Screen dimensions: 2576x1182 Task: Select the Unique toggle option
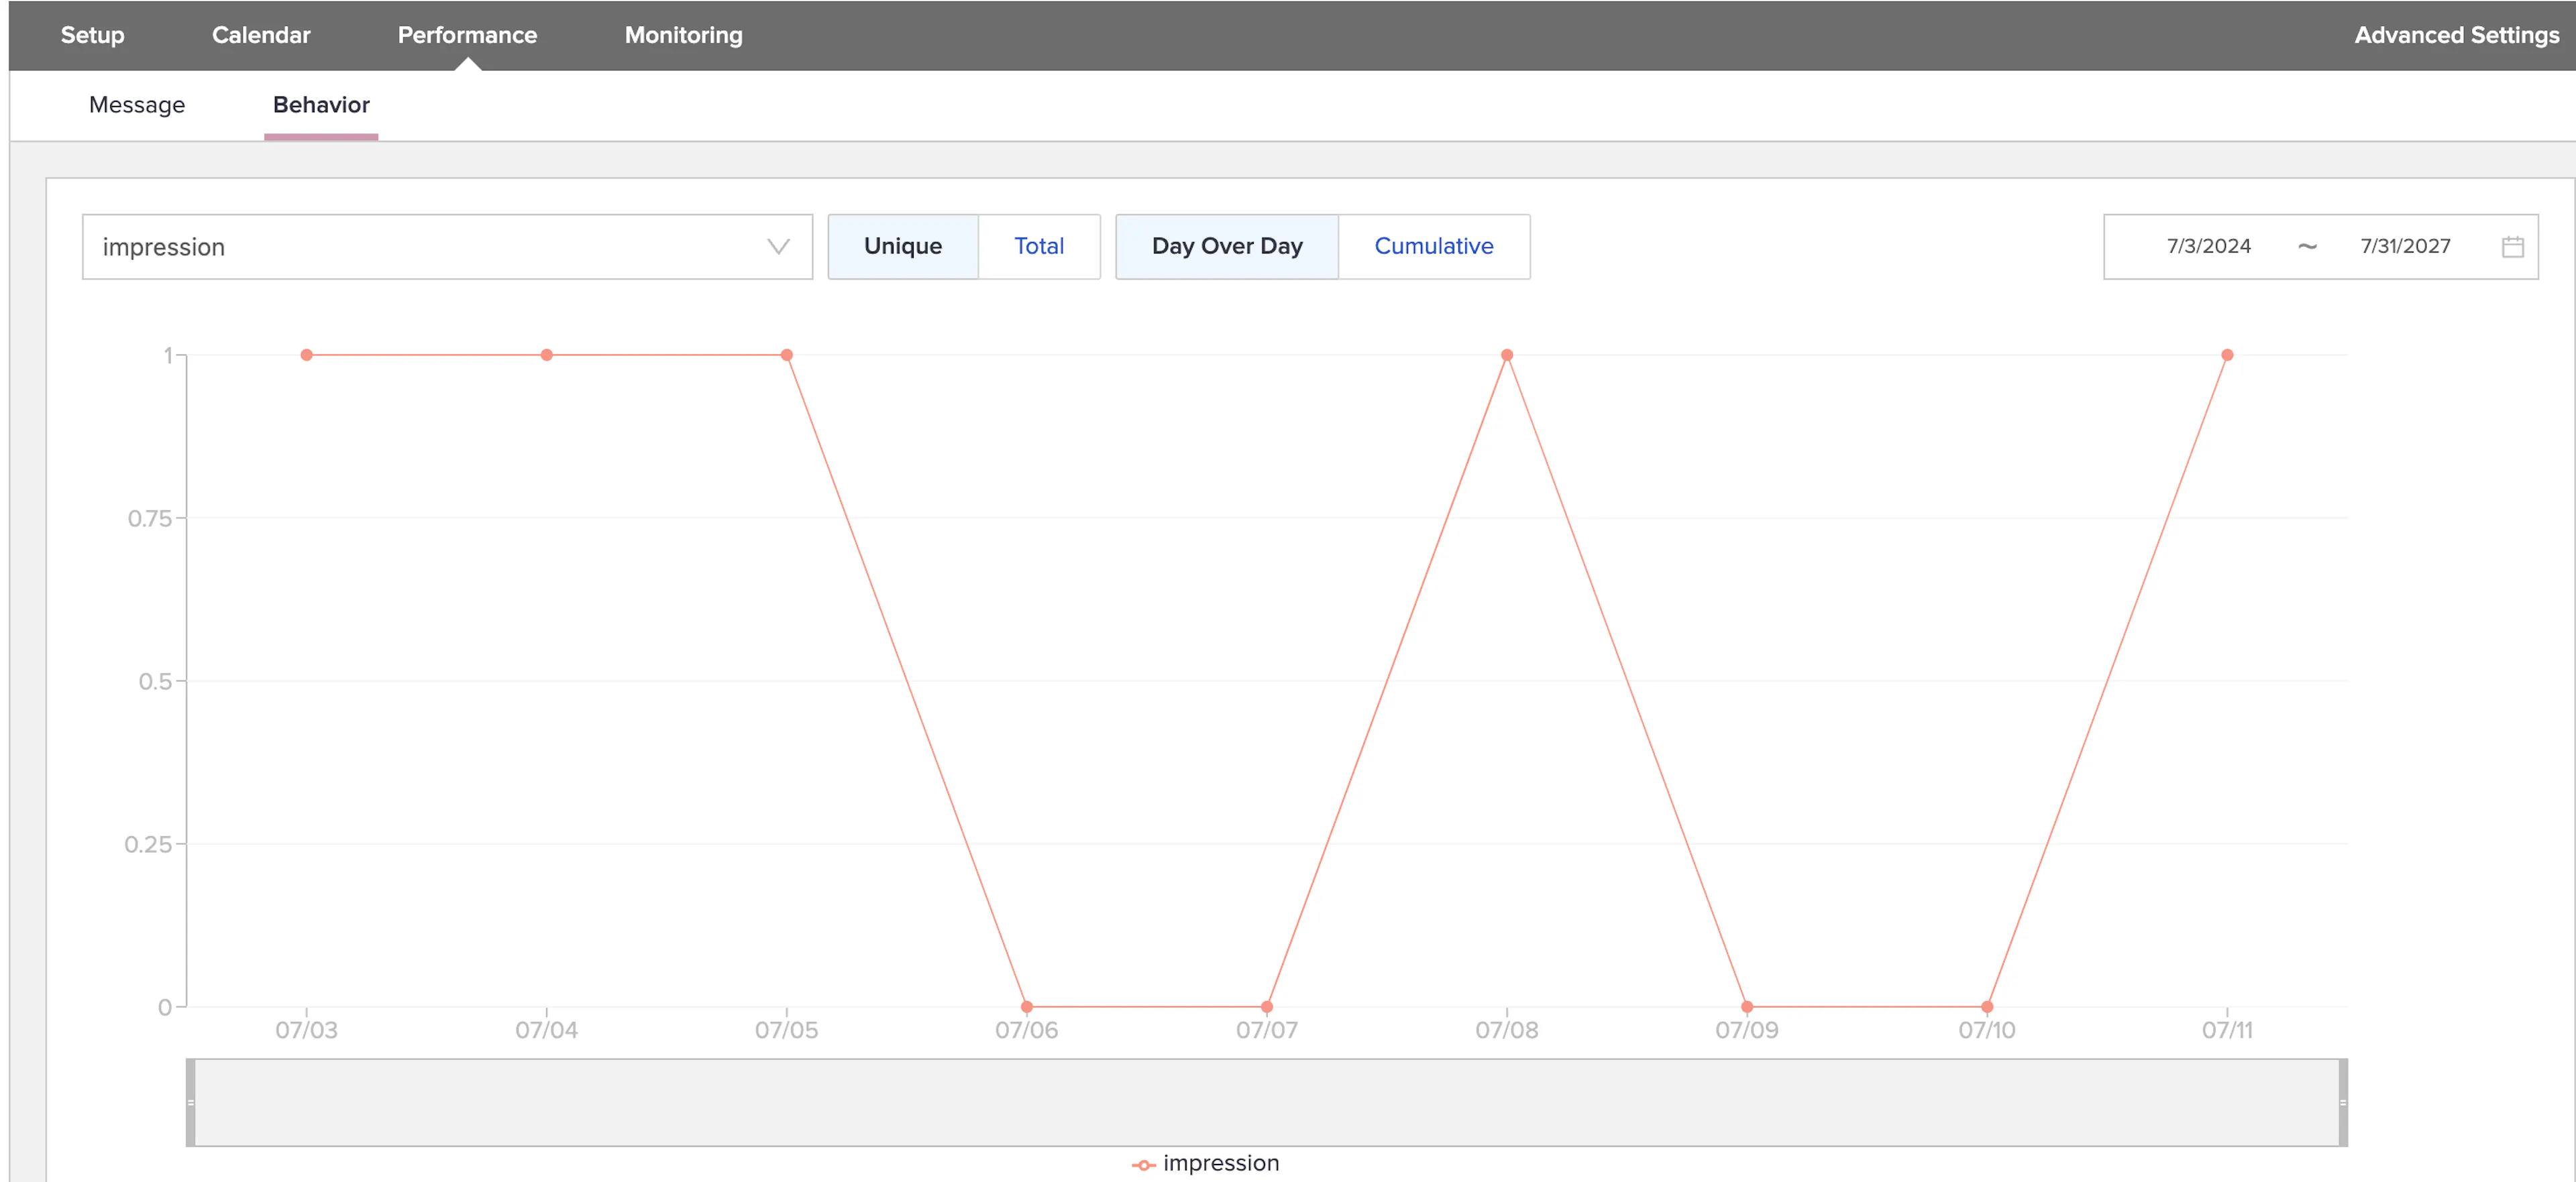tap(902, 246)
